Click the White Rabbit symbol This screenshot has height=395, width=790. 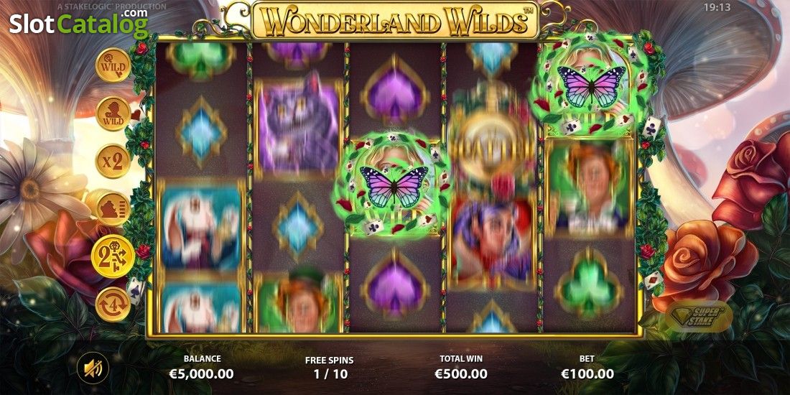point(201,226)
